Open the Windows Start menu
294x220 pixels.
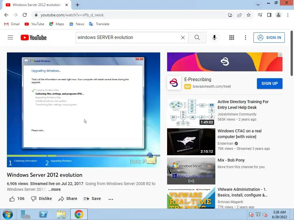pyautogui.click(x=8, y=214)
